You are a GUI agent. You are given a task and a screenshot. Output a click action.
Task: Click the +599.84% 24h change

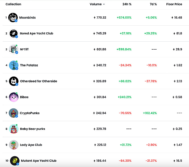tap(124, 49)
